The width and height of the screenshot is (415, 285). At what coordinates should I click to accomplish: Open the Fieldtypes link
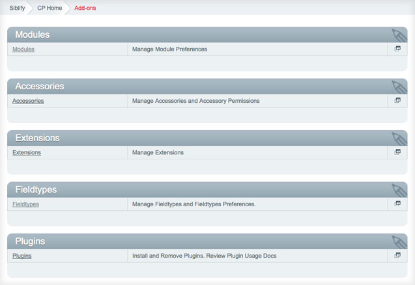[25, 204]
